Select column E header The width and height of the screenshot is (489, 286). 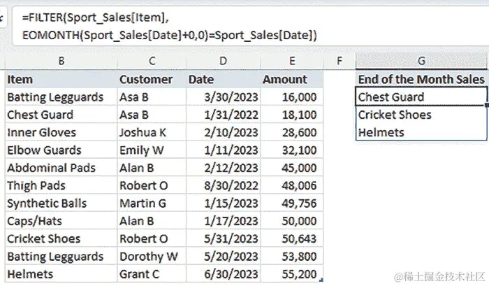click(292, 61)
